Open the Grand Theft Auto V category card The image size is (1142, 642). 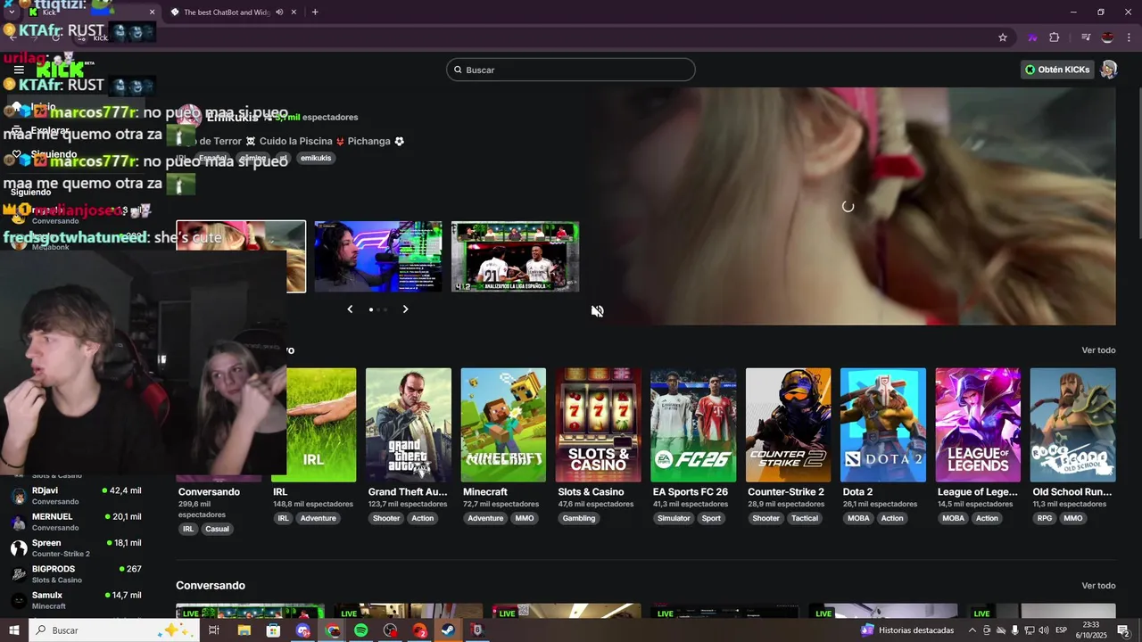[x=409, y=425]
